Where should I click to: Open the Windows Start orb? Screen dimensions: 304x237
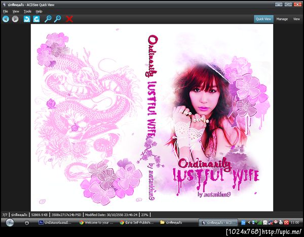10,223
